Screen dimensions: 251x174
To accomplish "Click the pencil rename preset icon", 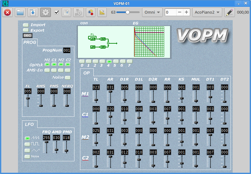I will coord(230,12).
